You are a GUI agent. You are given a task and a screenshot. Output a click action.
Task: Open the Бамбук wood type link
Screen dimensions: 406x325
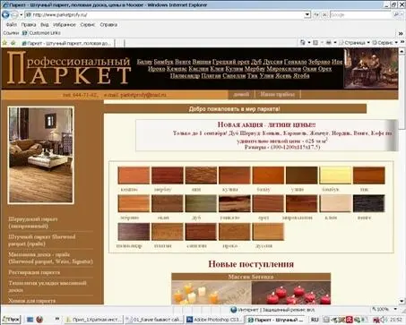(x=163, y=62)
